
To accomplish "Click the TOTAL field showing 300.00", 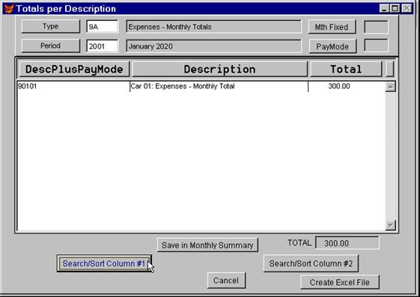I will click(x=347, y=243).
